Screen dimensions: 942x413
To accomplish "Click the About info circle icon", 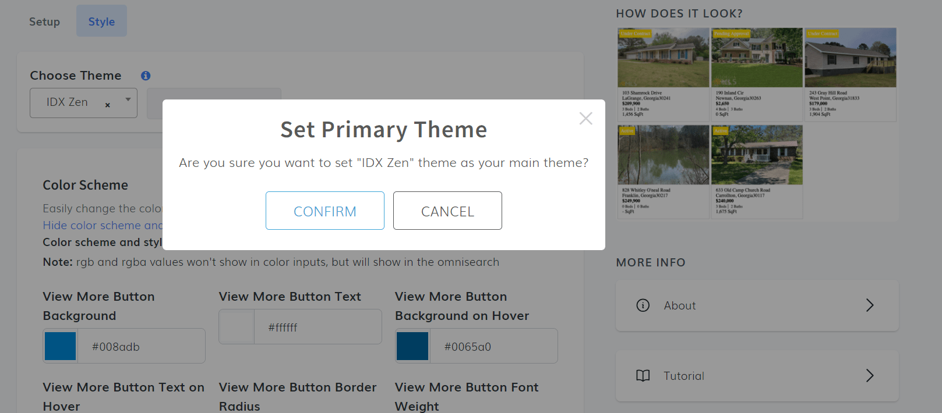I will (x=643, y=305).
